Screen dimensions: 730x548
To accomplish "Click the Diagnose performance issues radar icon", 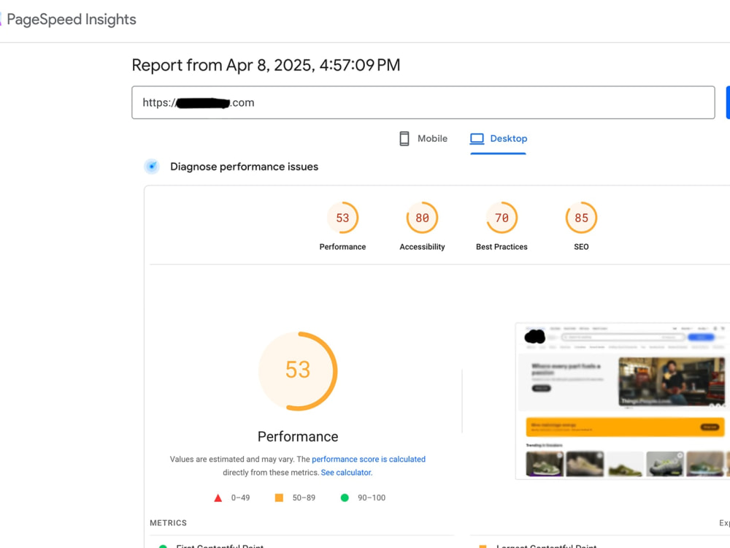I will tap(152, 167).
